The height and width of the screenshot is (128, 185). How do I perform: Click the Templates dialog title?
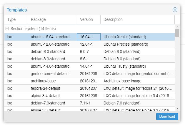click(x=17, y=10)
